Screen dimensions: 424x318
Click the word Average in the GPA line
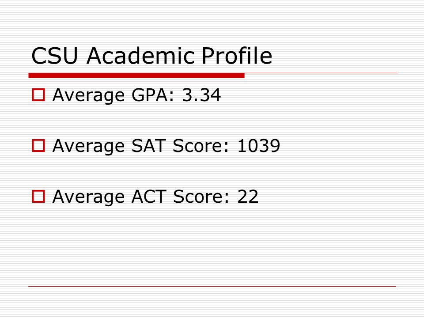click(x=89, y=96)
